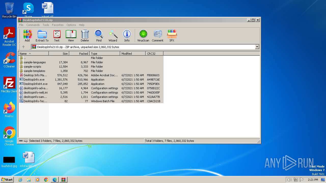Select the parent folder '..' row
This screenshot has width=326, height=183.
[91, 58]
